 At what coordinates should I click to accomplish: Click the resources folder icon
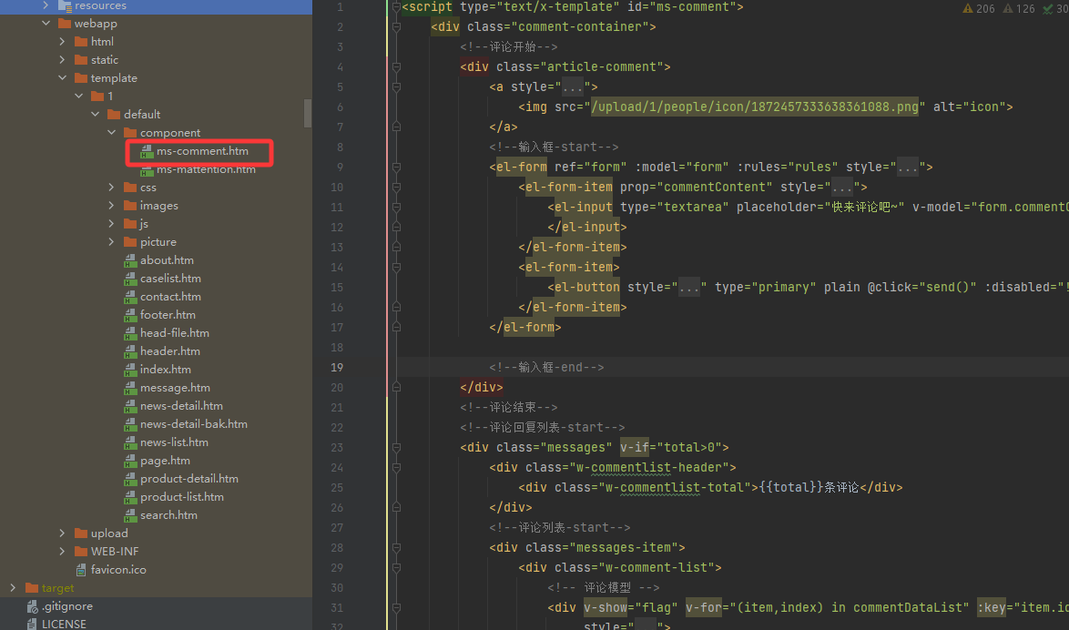tap(65, 5)
